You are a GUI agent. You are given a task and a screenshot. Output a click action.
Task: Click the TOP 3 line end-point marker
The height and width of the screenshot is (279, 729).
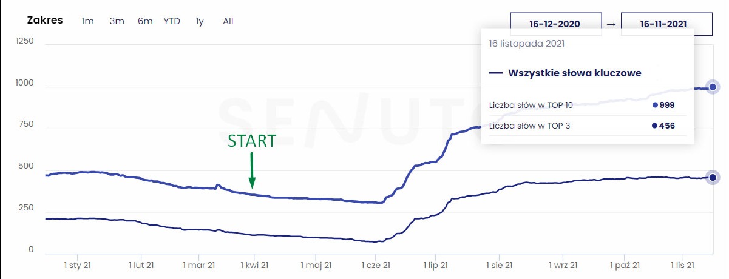713,177
